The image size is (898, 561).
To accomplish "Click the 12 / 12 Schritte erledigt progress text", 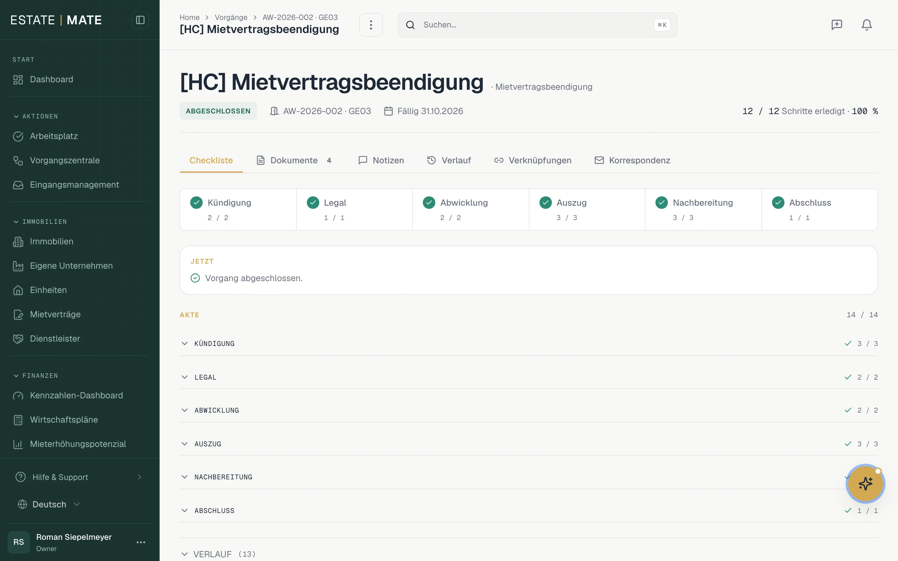I will coord(810,111).
